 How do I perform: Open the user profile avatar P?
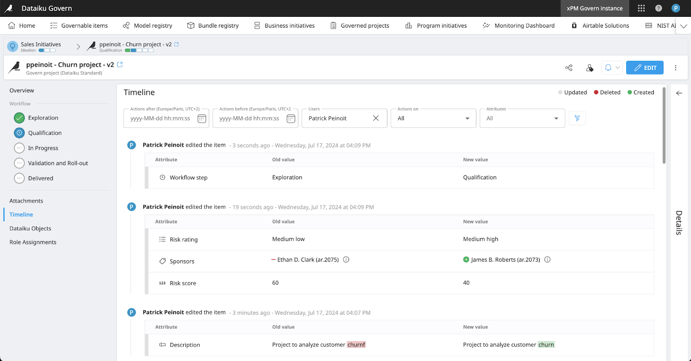[676, 8]
